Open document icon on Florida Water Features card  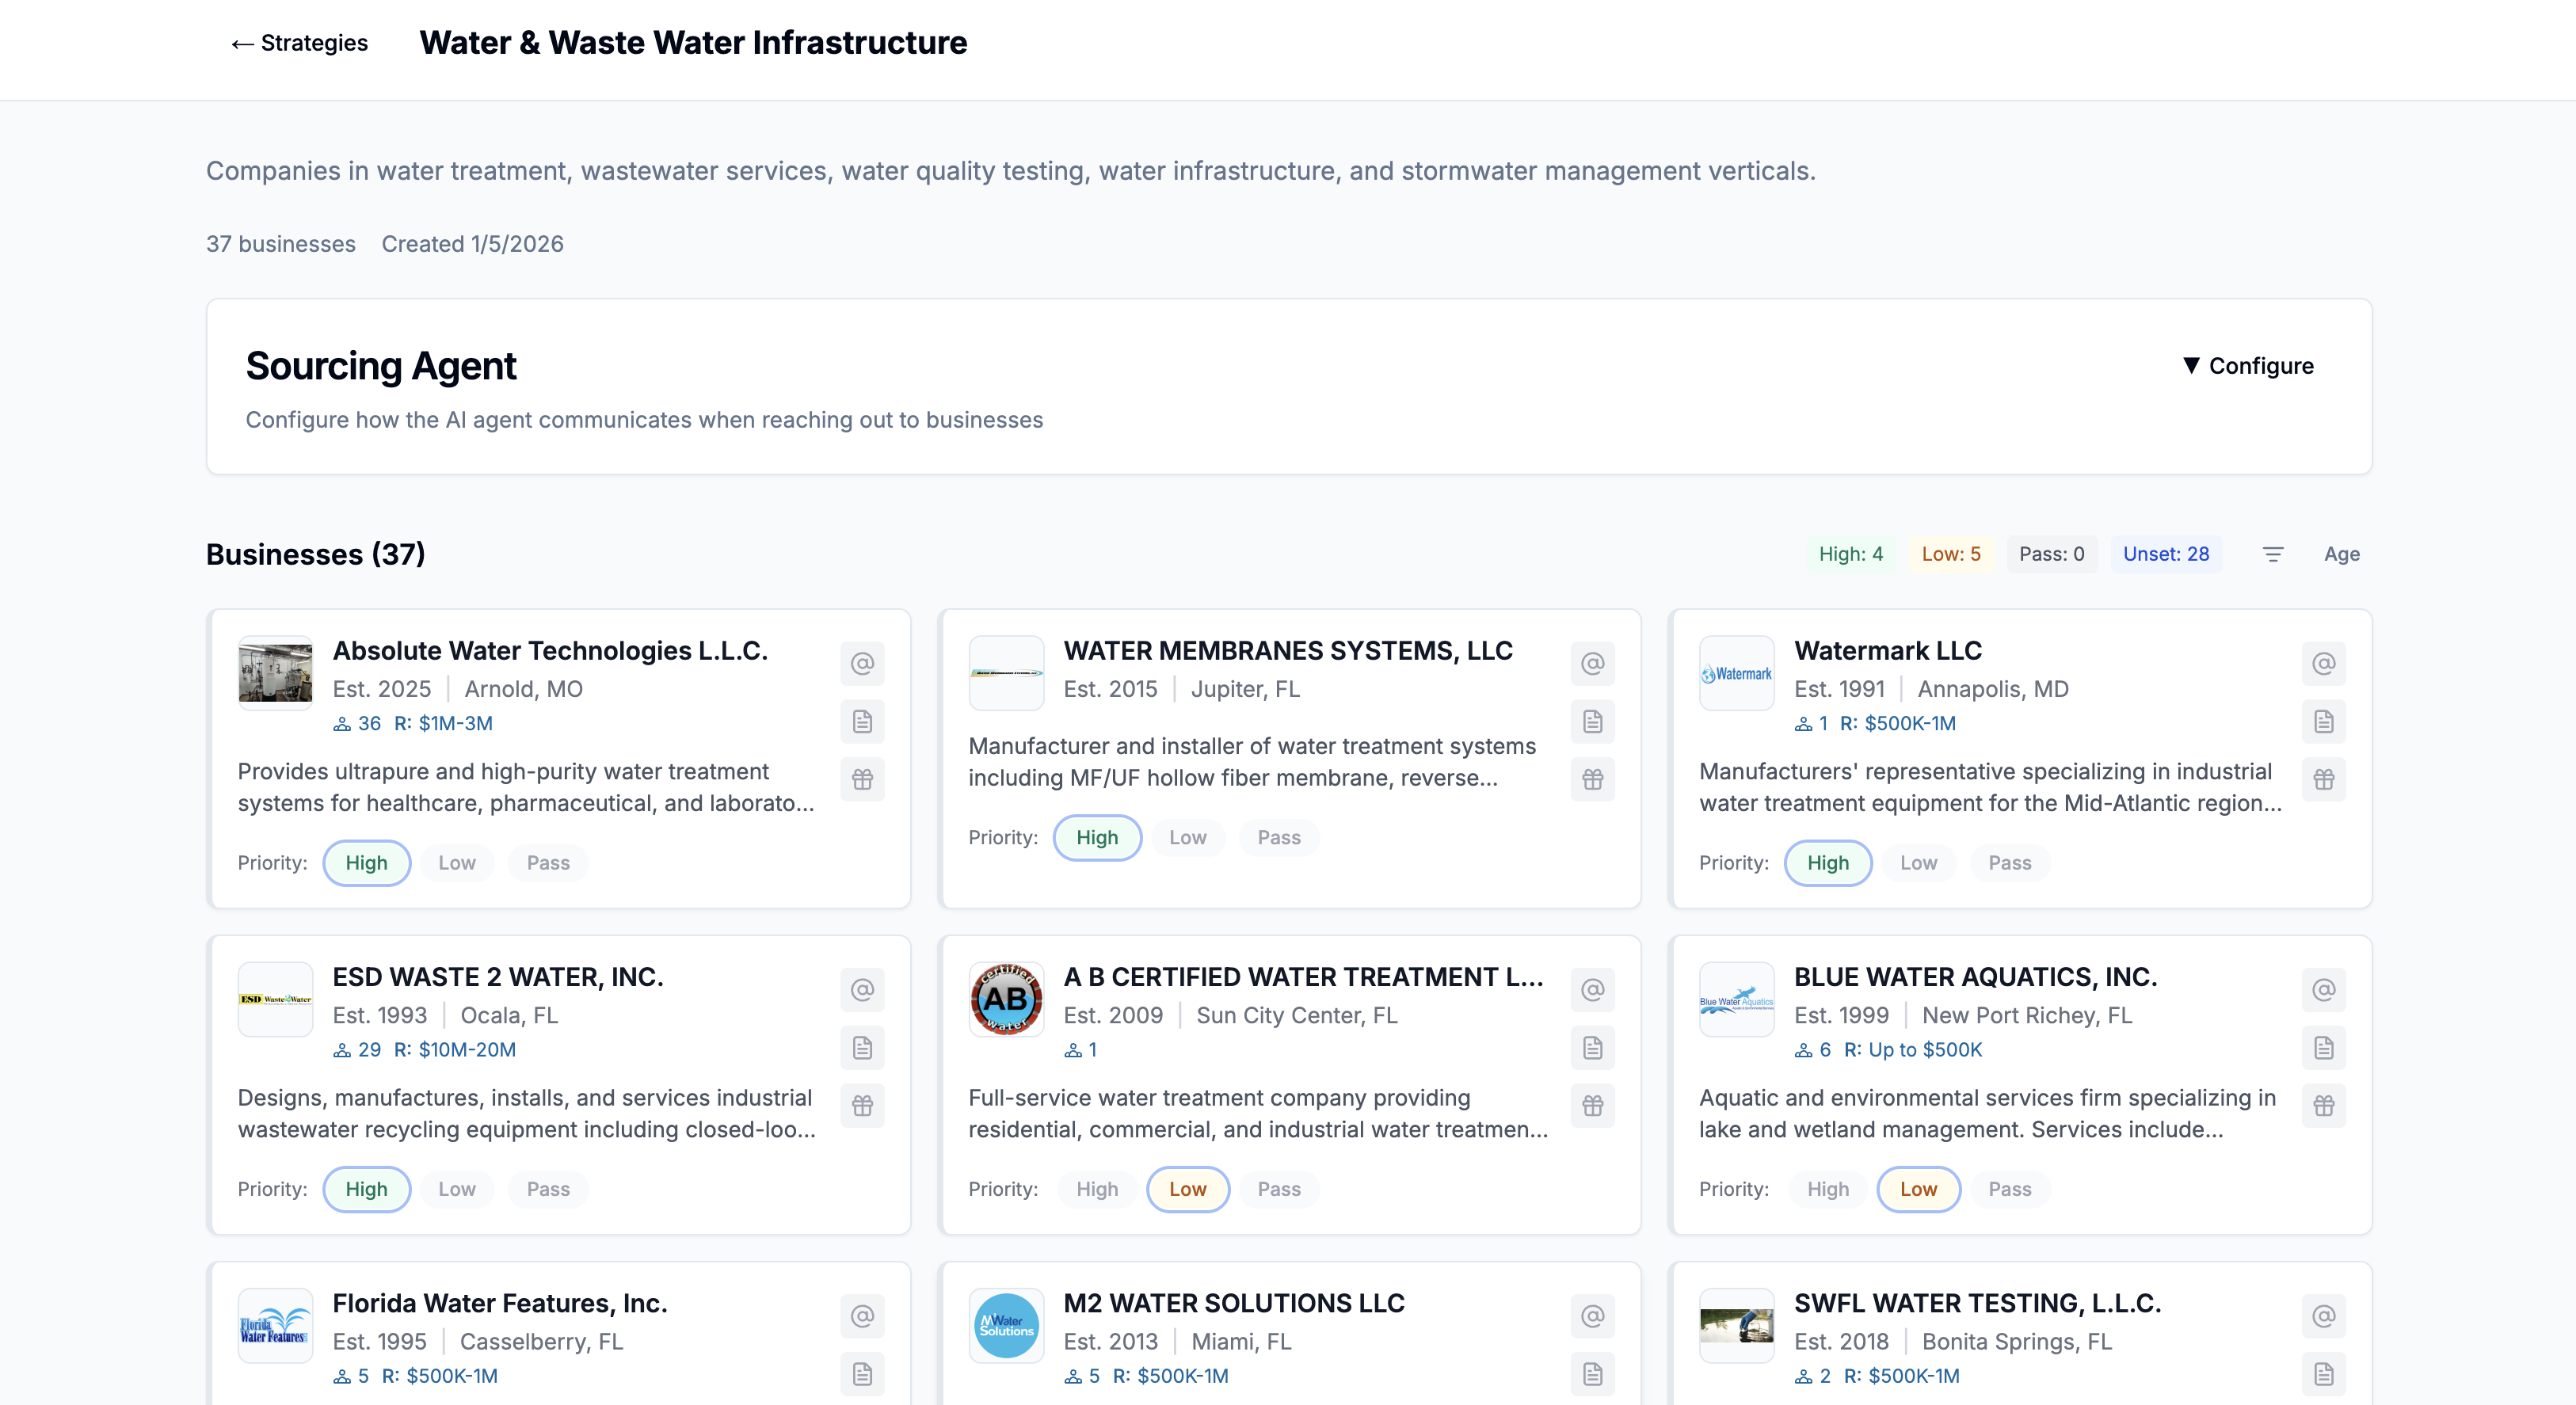(862, 1374)
